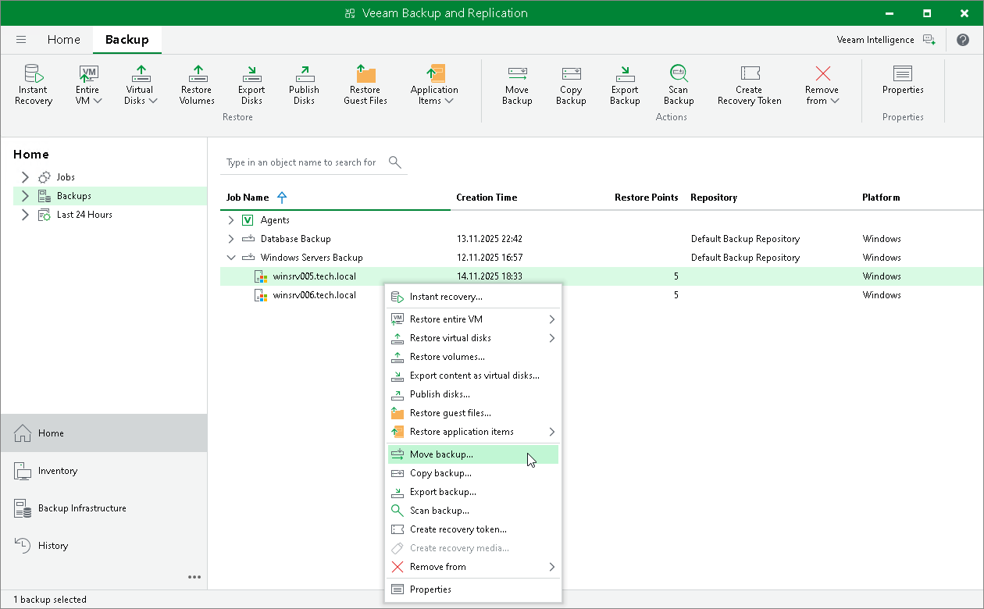The height and width of the screenshot is (609, 984).
Task: Click the Remove from ribbon icon
Action: point(822,74)
